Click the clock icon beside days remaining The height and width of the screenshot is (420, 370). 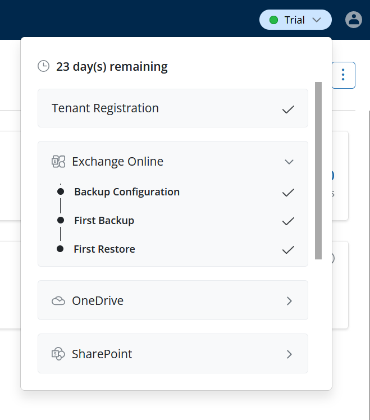(x=43, y=66)
